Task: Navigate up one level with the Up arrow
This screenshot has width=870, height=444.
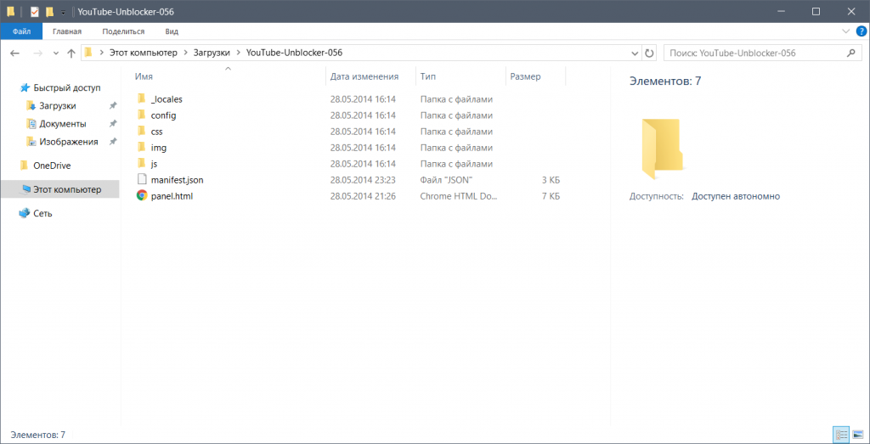Action: click(71, 53)
